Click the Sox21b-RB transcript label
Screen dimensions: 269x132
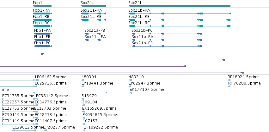139,17
